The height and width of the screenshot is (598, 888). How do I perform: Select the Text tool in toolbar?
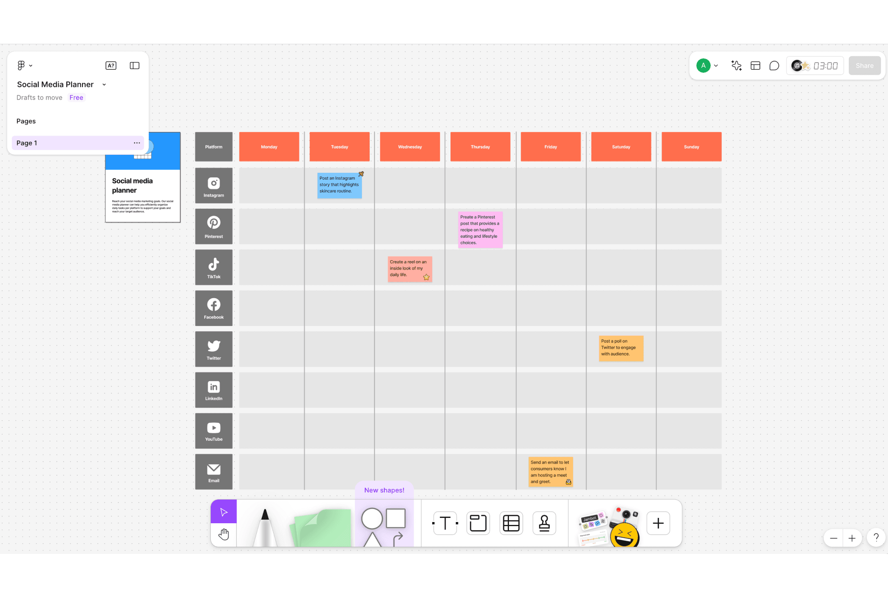(445, 523)
